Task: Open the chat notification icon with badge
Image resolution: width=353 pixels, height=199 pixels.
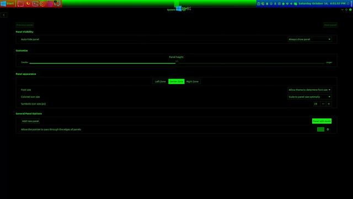Action: pyautogui.click(x=57, y=4)
